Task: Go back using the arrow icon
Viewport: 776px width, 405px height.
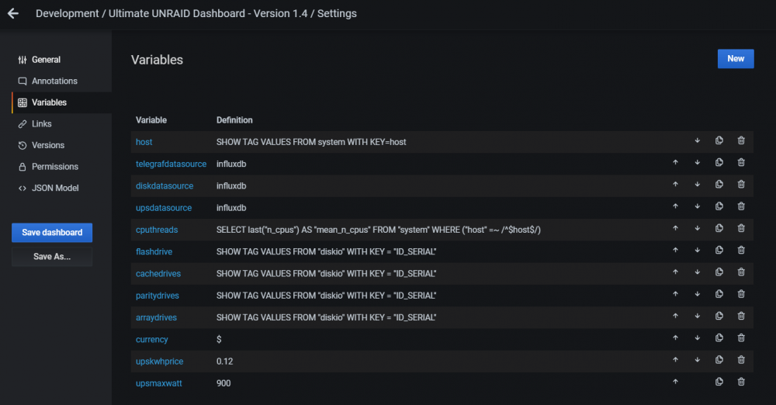Action: point(13,13)
